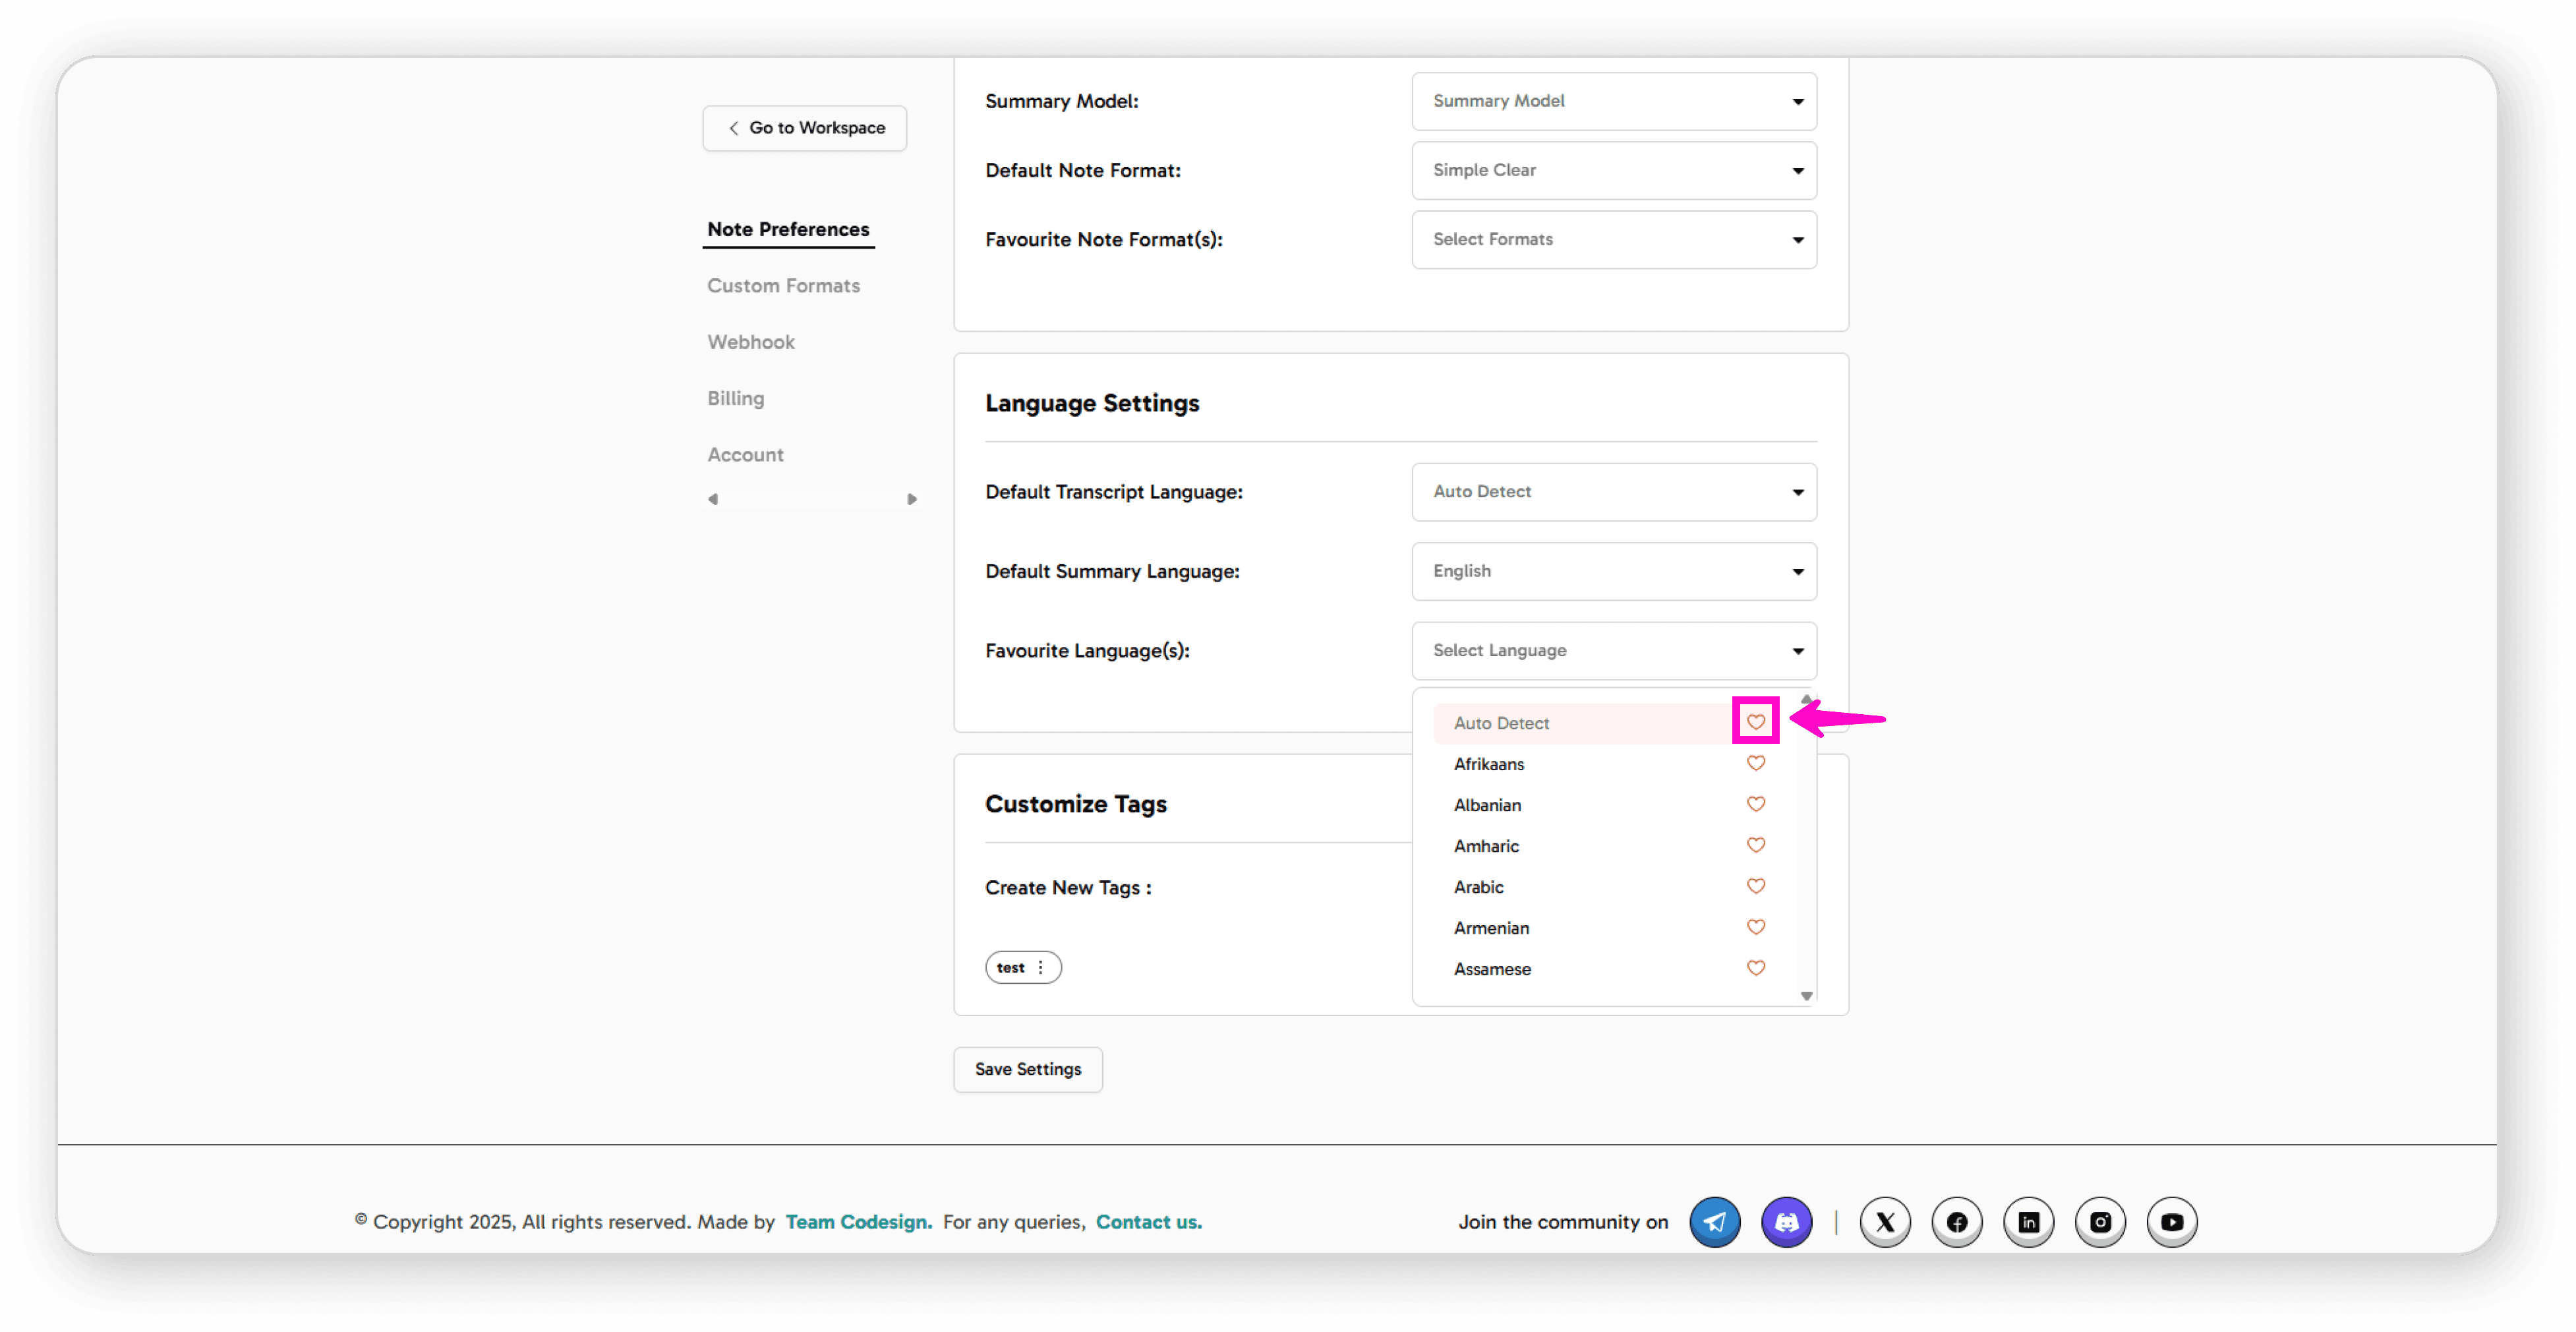Favourite the Afrikaans language heart
The image size is (2576, 1332).
point(1755,763)
